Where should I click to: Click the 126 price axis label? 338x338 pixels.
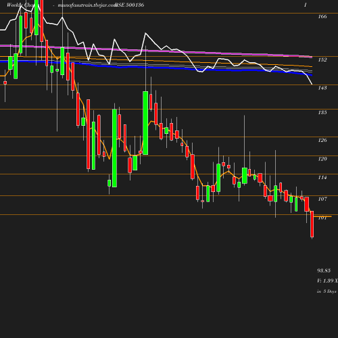[x=322, y=140]
